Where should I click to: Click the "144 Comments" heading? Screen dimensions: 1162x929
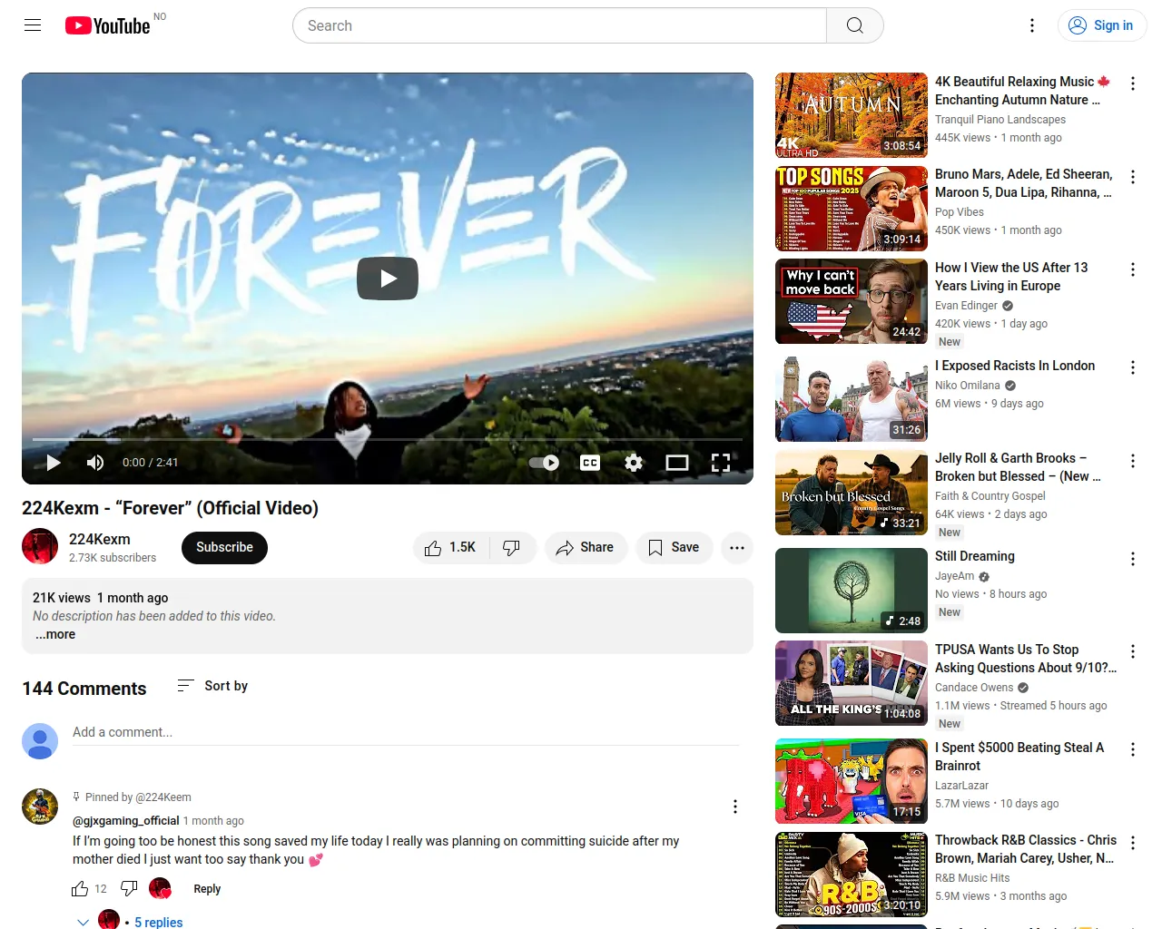pos(84,689)
